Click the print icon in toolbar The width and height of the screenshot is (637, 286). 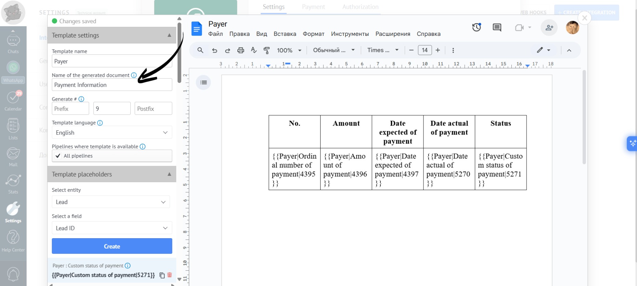click(240, 51)
